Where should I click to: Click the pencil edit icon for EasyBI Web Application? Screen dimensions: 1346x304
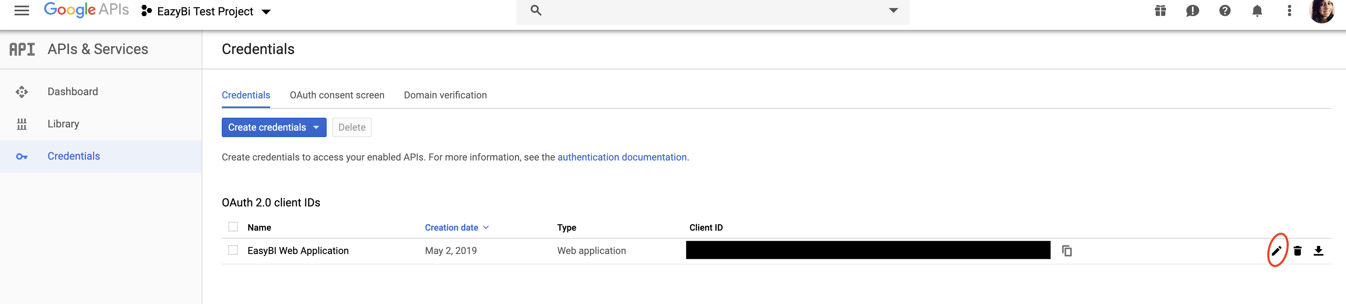(1276, 251)
